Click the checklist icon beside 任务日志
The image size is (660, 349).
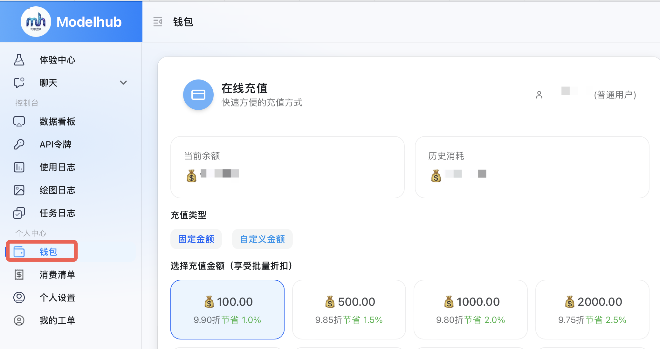click(19, 213)
